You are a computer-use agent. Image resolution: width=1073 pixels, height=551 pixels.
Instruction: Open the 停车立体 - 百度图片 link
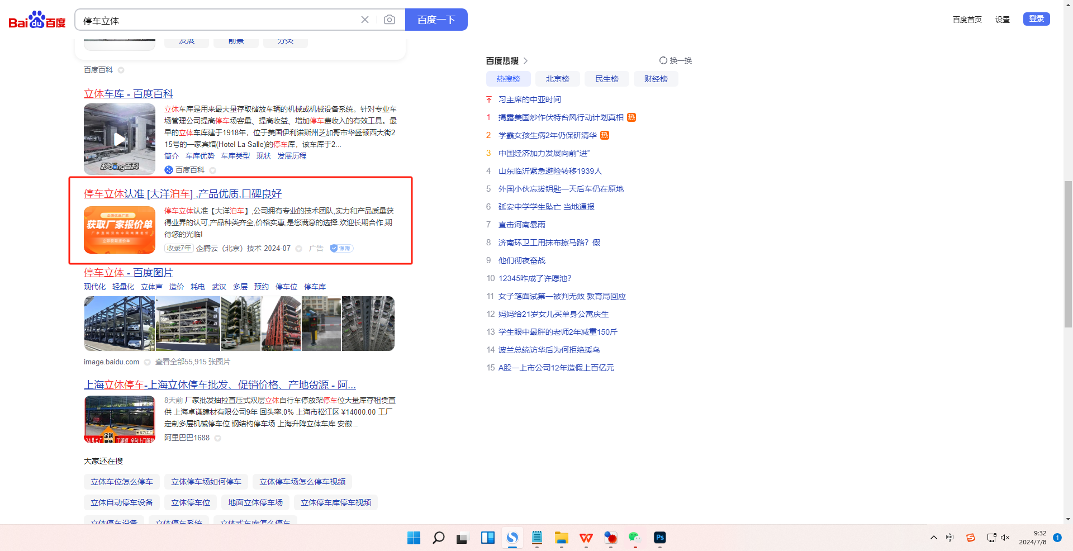(x=129, y=272)
